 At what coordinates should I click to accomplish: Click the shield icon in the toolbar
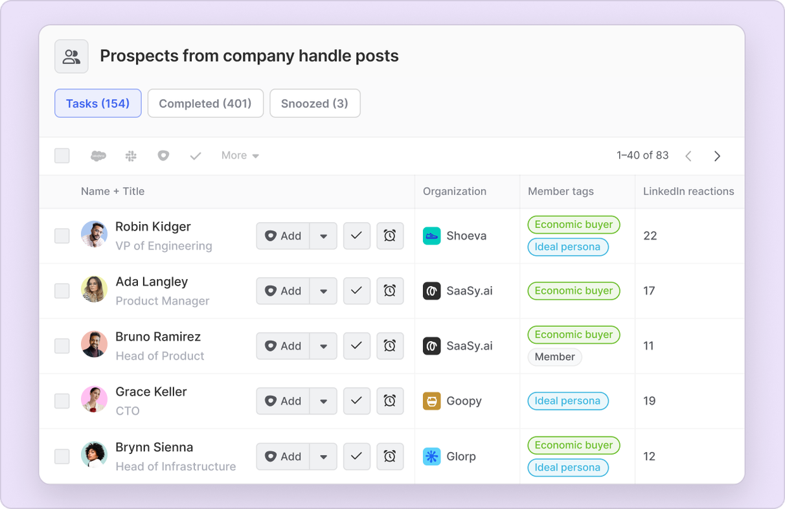pyautogui.click(x=163, y=156)
